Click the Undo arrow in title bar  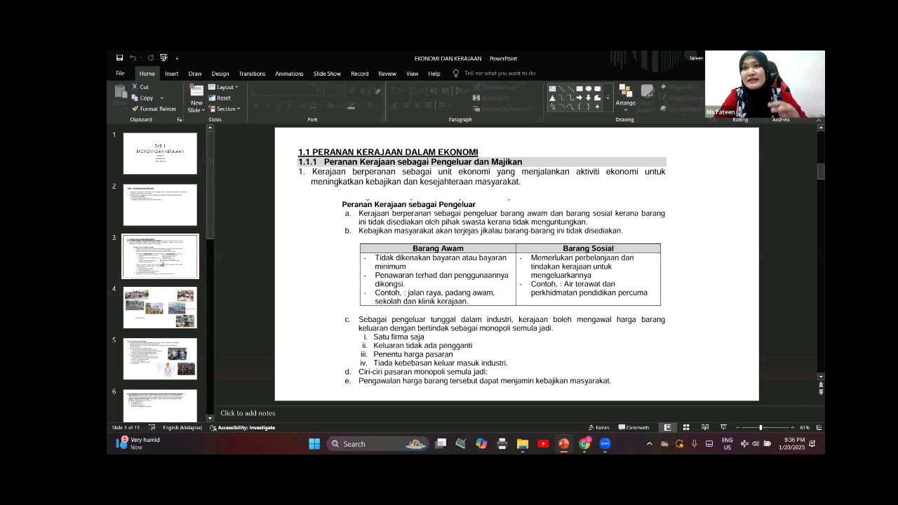(132, 58)
